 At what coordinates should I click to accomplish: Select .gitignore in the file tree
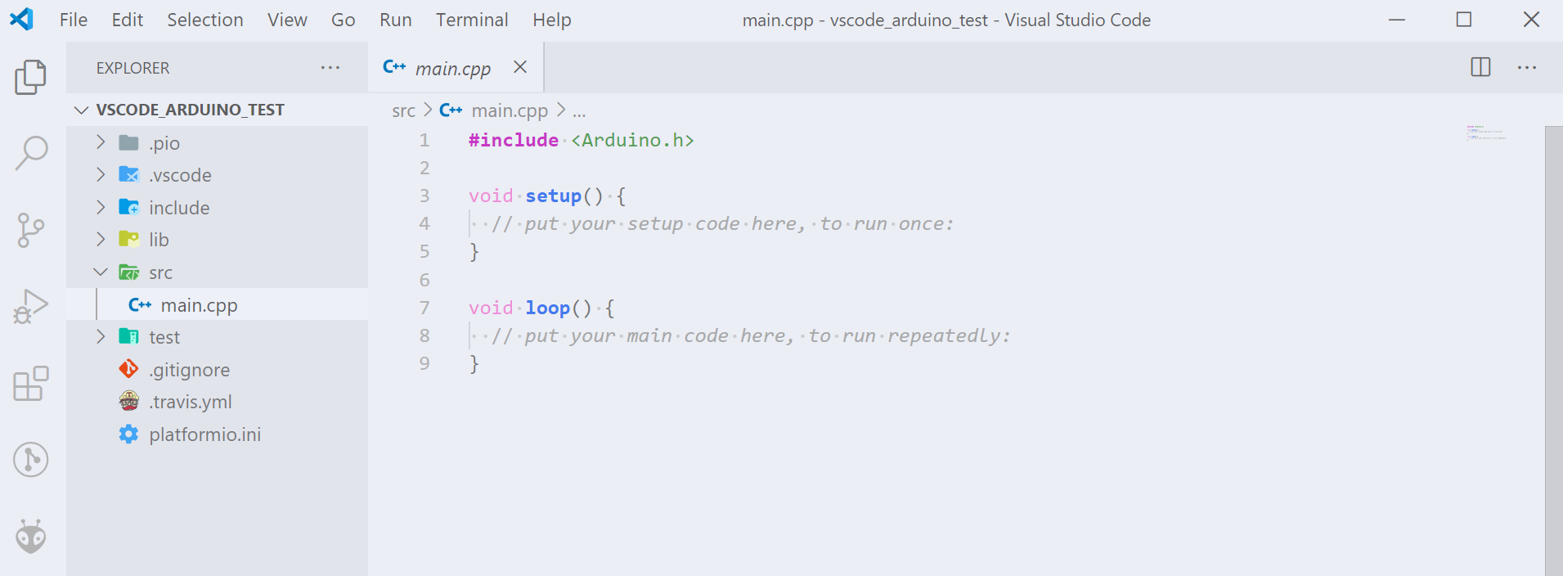pyautogui.click(x=218, y=369)
